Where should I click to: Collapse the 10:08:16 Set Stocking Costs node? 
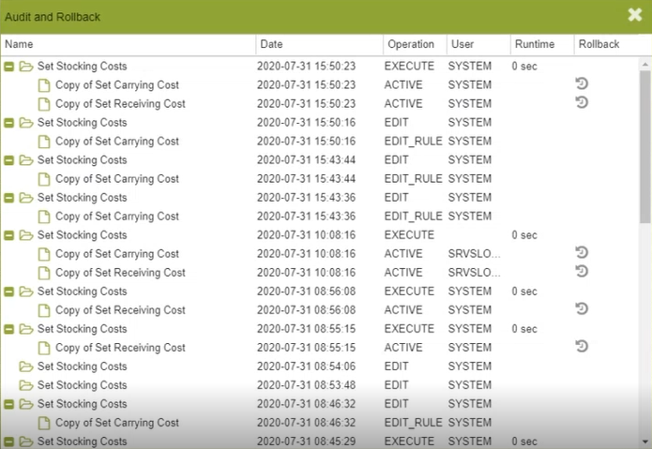pyautogui.click(x=9, y=235)
